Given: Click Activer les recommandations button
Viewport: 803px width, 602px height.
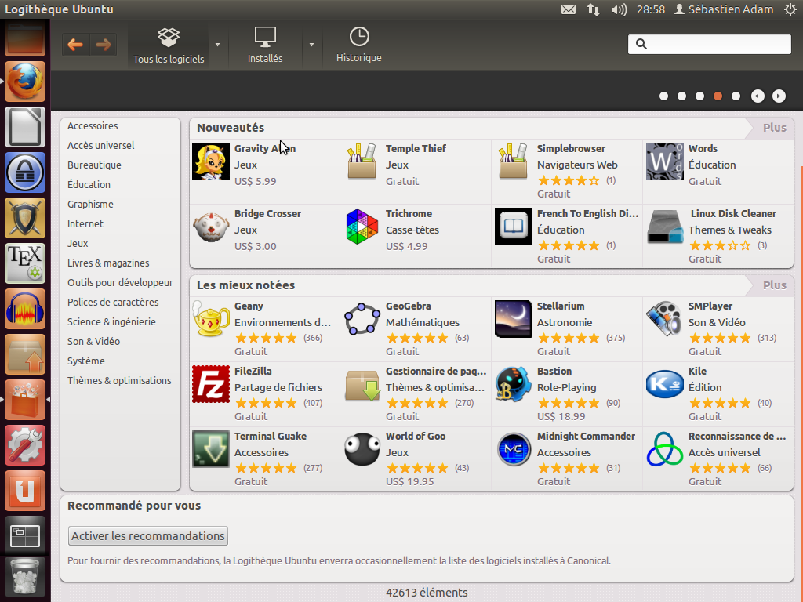Looking at the screenshot, I should (x=148, y=536).
